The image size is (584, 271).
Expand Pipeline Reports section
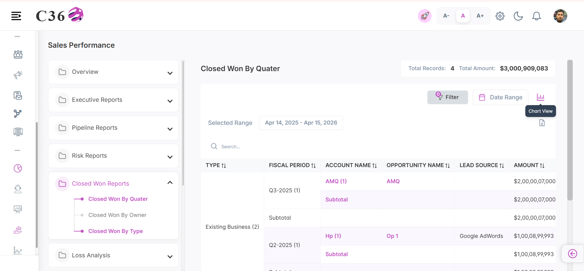point(170,129)
